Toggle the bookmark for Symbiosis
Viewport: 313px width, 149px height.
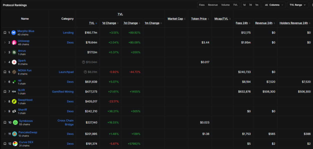point(5,122)
